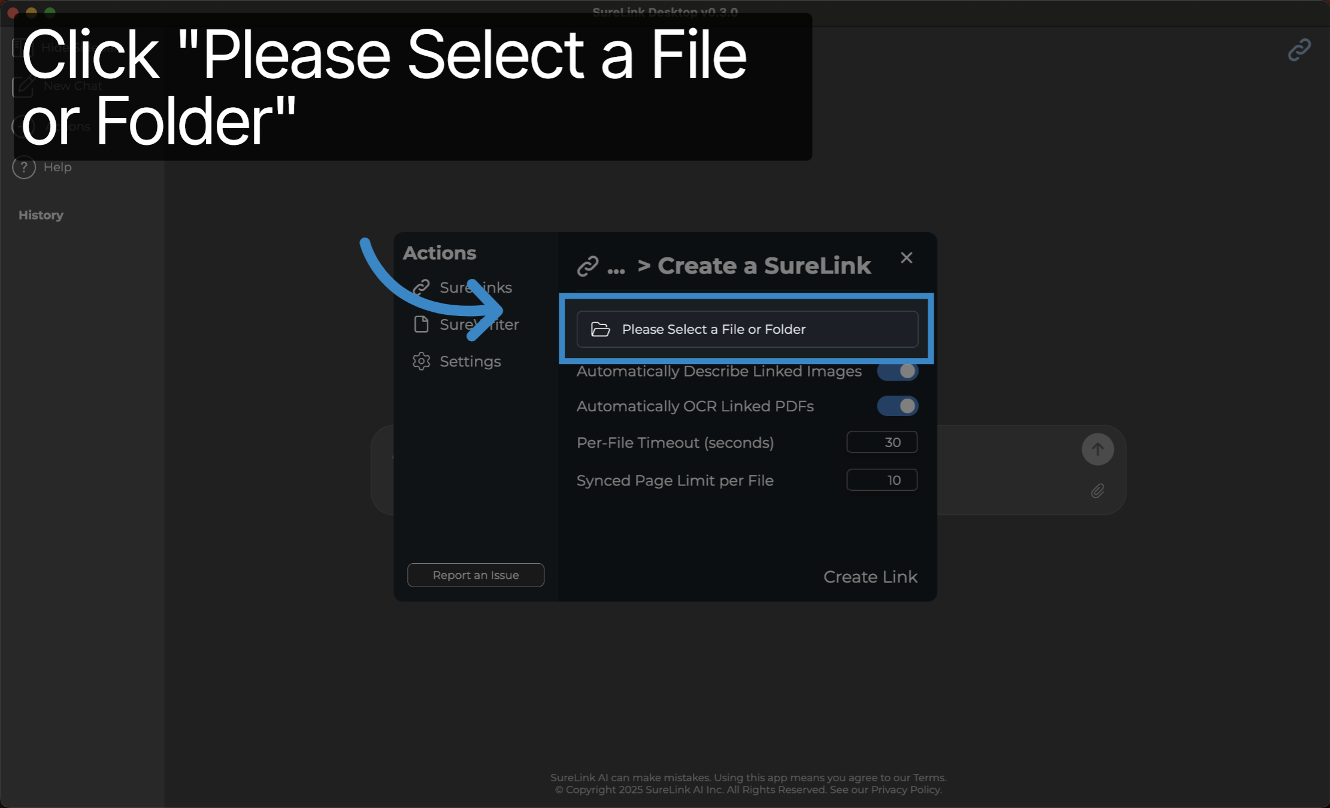Screen dimensions: 1330x808
Task: Close the Create a SureLink dialog
Action: click(x=907, y=257)
